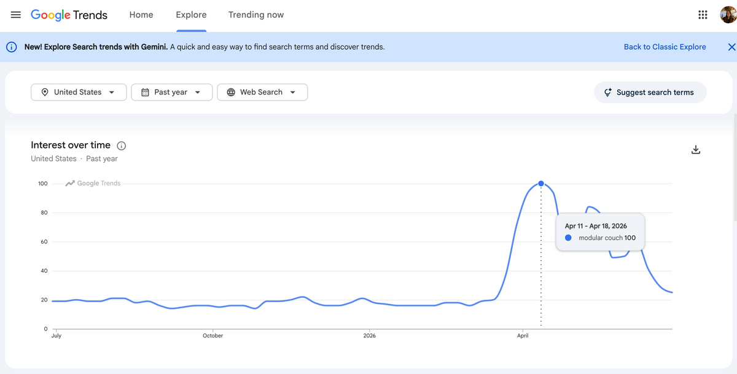Expand the Web Search type dropdown
Image resolution: width=737 pixels, height=374 pixels.
tap(262, 92)
